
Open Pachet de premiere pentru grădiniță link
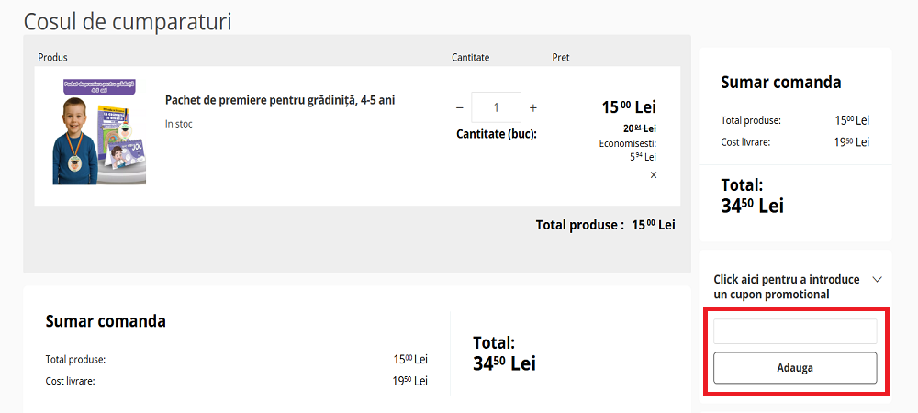[x=280, y=100]
